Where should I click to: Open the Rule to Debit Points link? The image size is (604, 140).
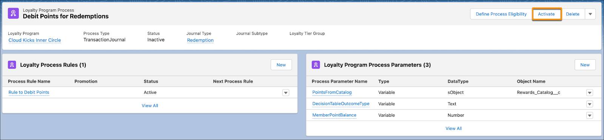29,92
